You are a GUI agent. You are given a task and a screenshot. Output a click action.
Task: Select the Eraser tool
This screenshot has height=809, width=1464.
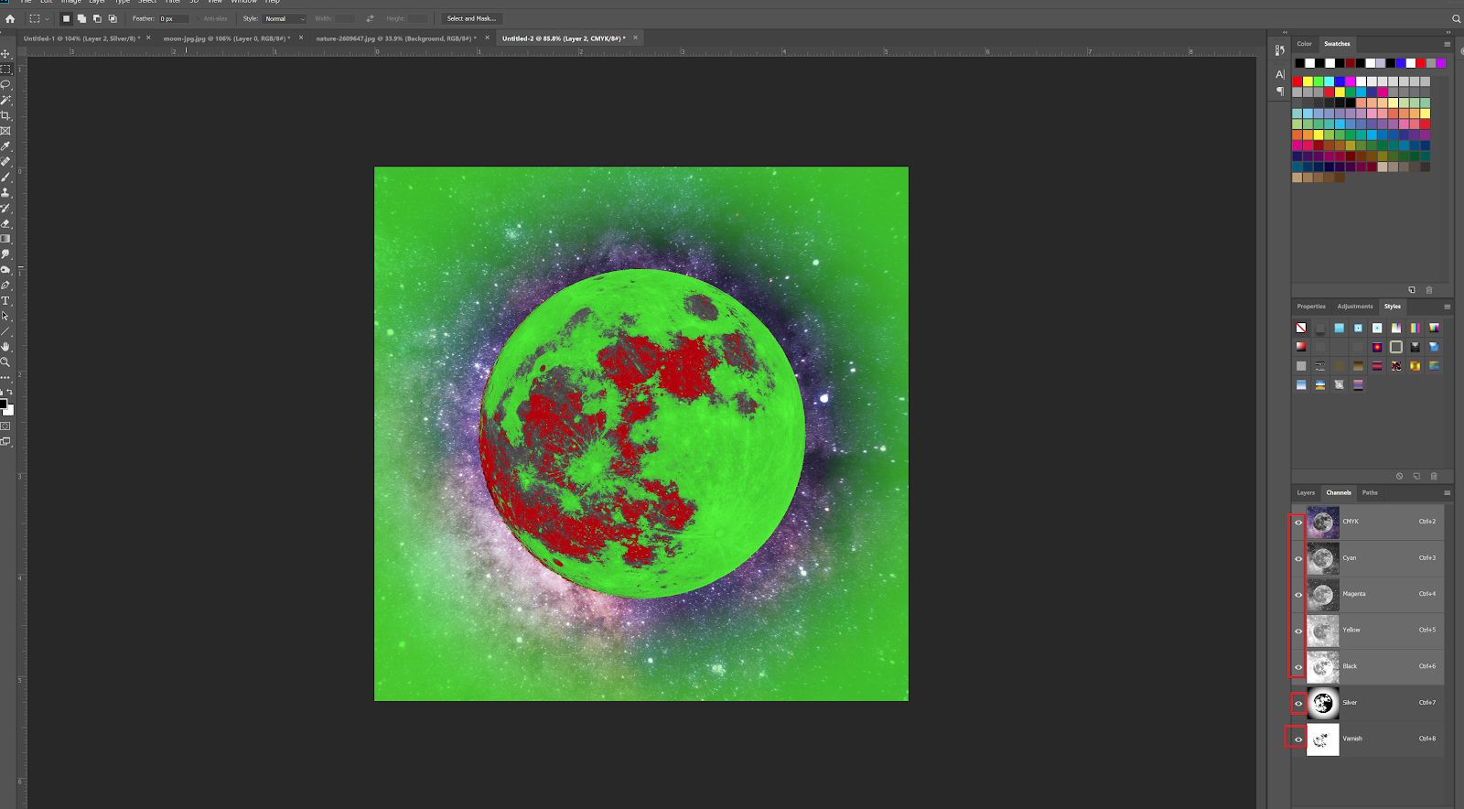click(5, 223)
